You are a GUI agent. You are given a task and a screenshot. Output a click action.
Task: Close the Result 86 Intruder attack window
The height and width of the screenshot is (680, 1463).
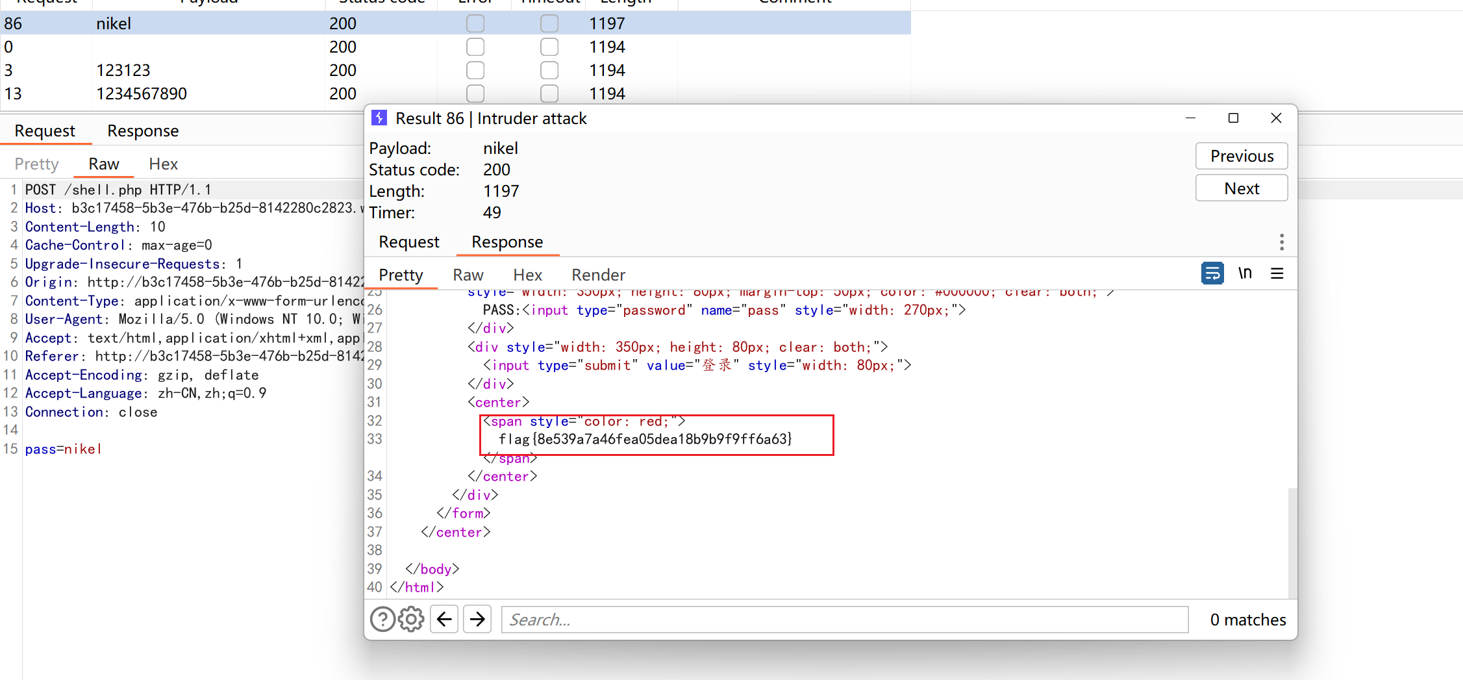[1276, 118]
